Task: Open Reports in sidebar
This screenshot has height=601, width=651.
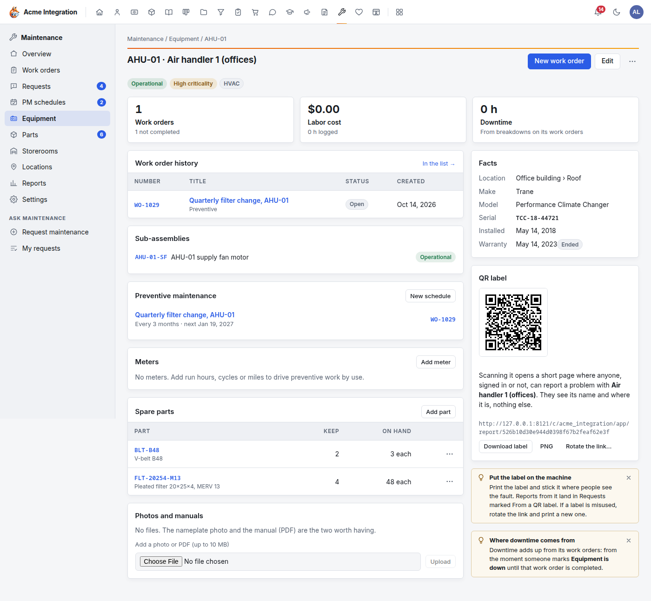Action: [57, 183]
